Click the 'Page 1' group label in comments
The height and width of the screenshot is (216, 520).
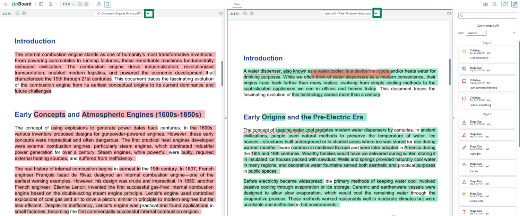pos(487,43)
